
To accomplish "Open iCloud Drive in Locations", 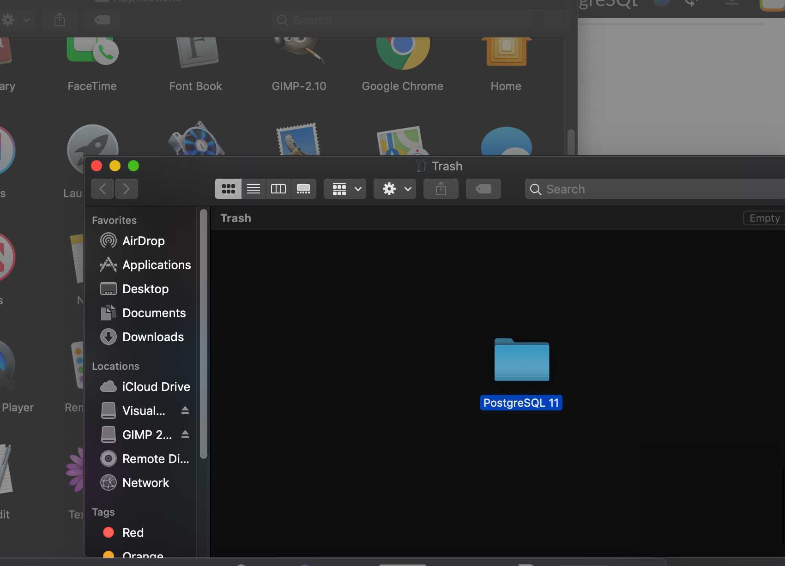I will pyautogui.click(x=156, y=387).
